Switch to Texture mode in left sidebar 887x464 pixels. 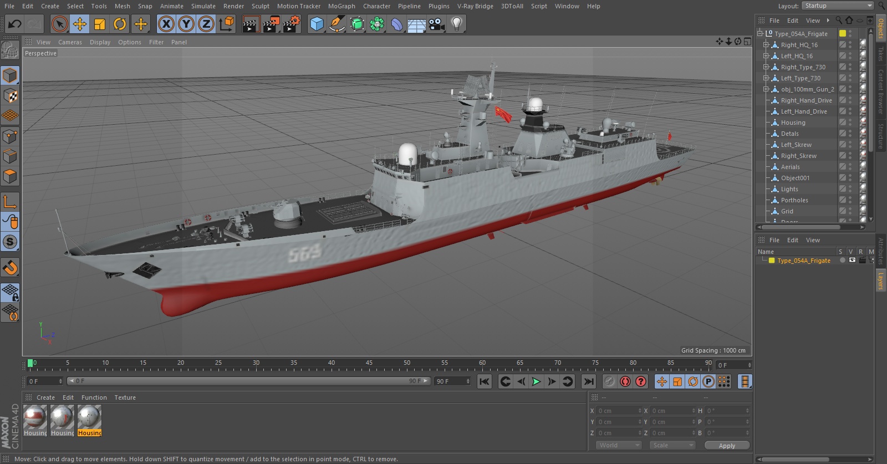click(10, 96)
